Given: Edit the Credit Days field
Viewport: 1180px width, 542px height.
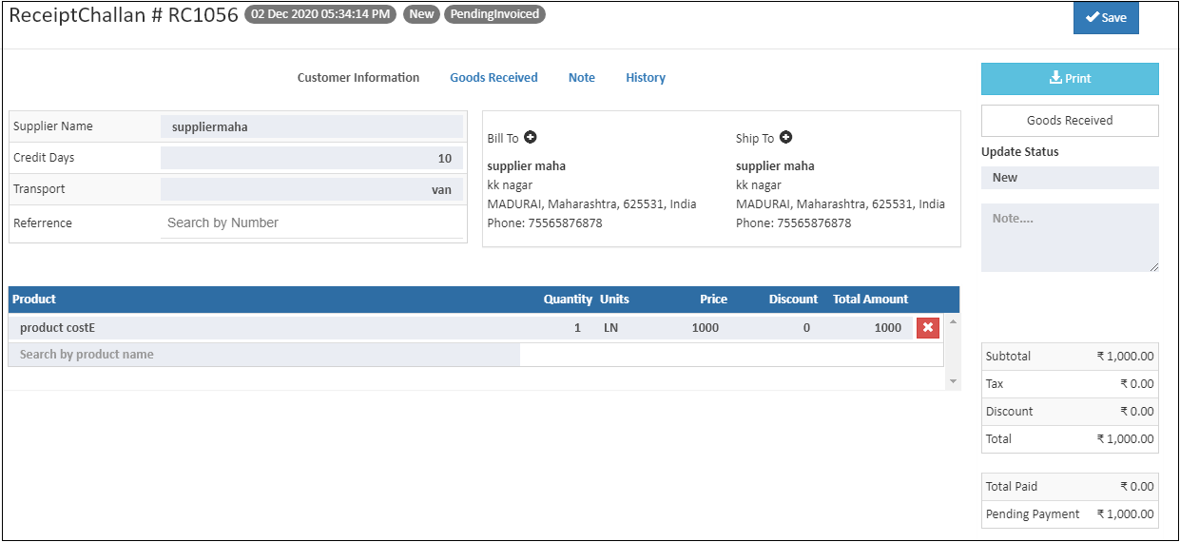Looking at the screenshot, I should pos(312,159).
